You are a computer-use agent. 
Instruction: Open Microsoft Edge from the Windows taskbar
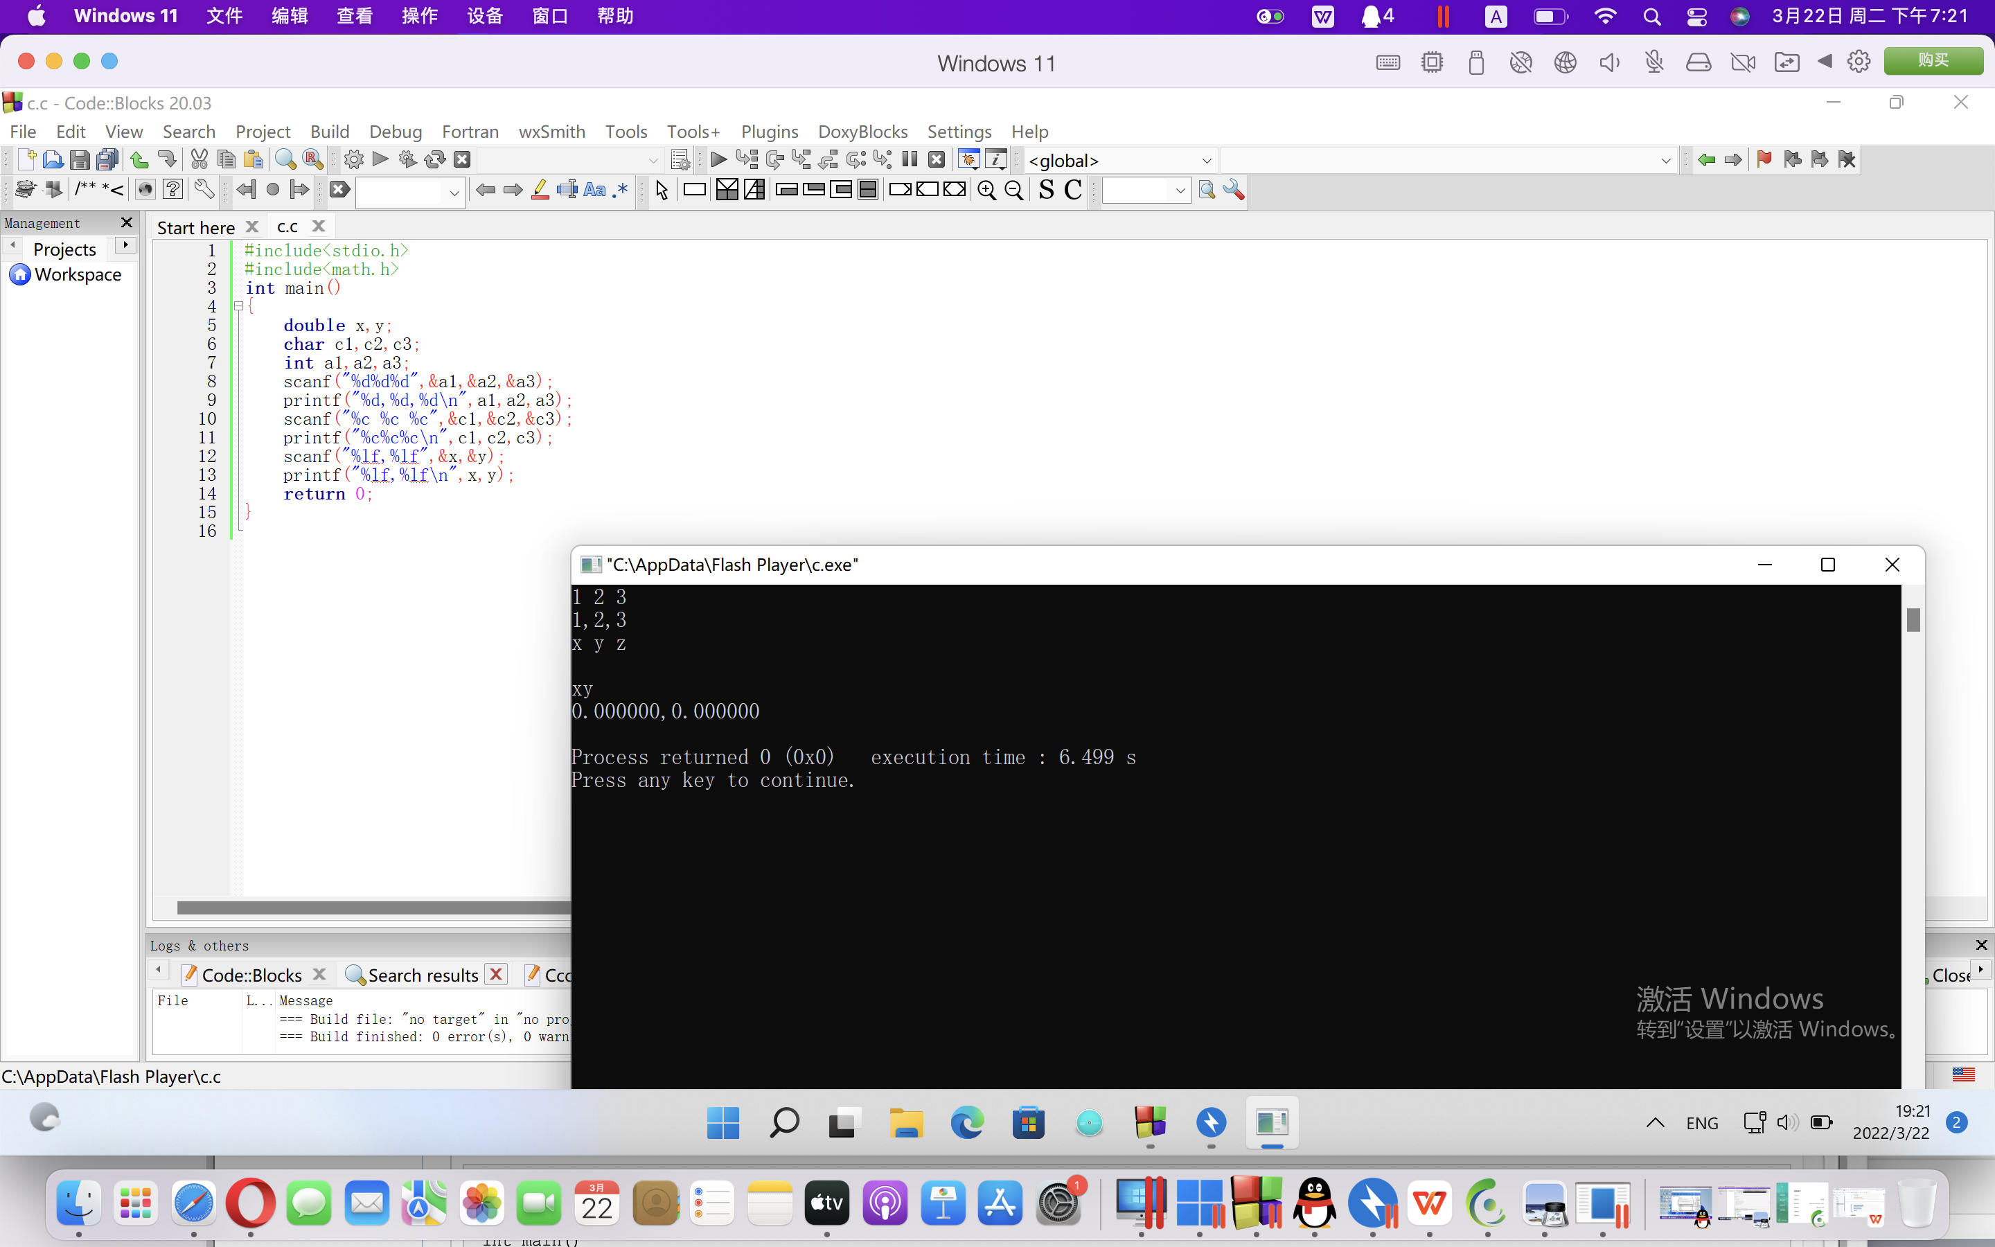[x=967, y=1122]
